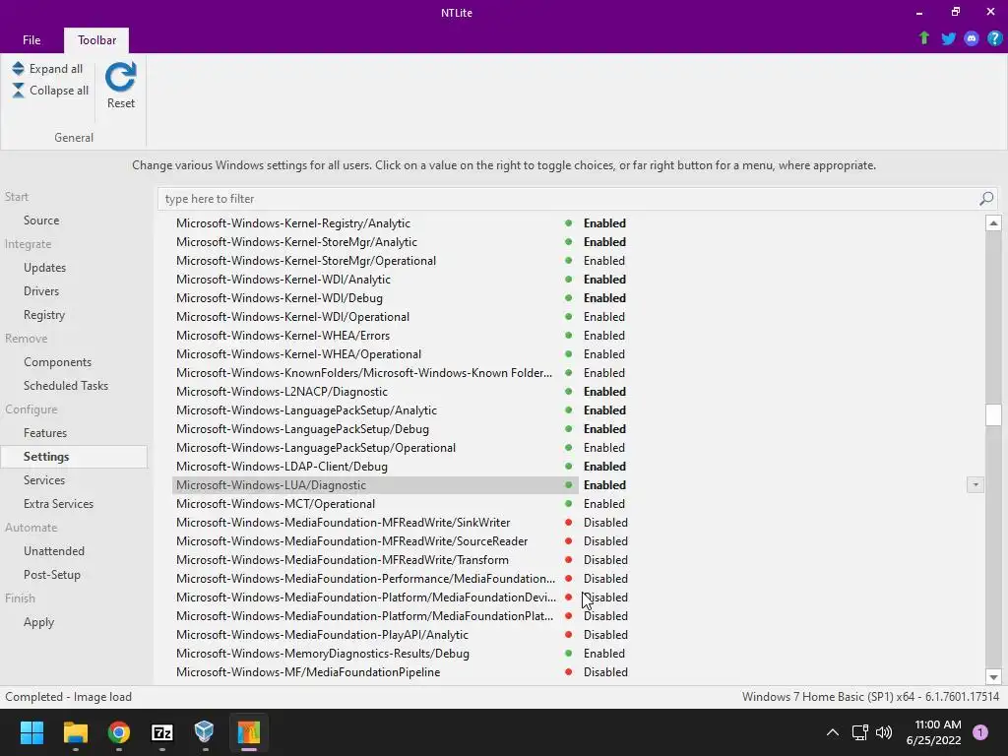Viewport: 1008px width, 756px height.
Task: Open Windows Start menu
Action: [31, 732]
